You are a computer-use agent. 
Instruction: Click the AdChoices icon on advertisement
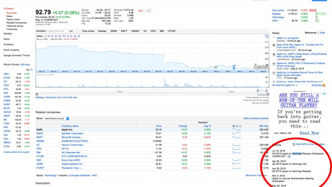[x=325, y=93]
